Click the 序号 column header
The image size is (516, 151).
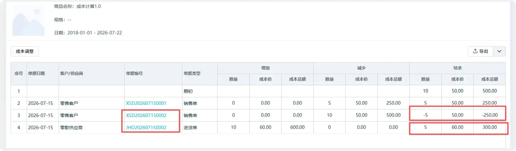[18, 74]
